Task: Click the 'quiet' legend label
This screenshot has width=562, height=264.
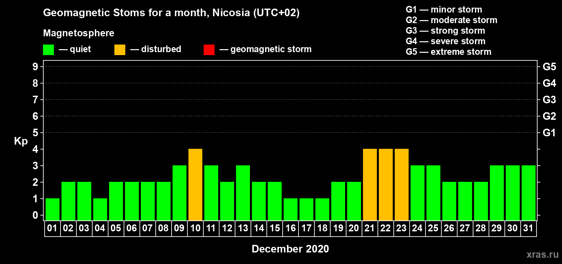Action: [80, 49]
